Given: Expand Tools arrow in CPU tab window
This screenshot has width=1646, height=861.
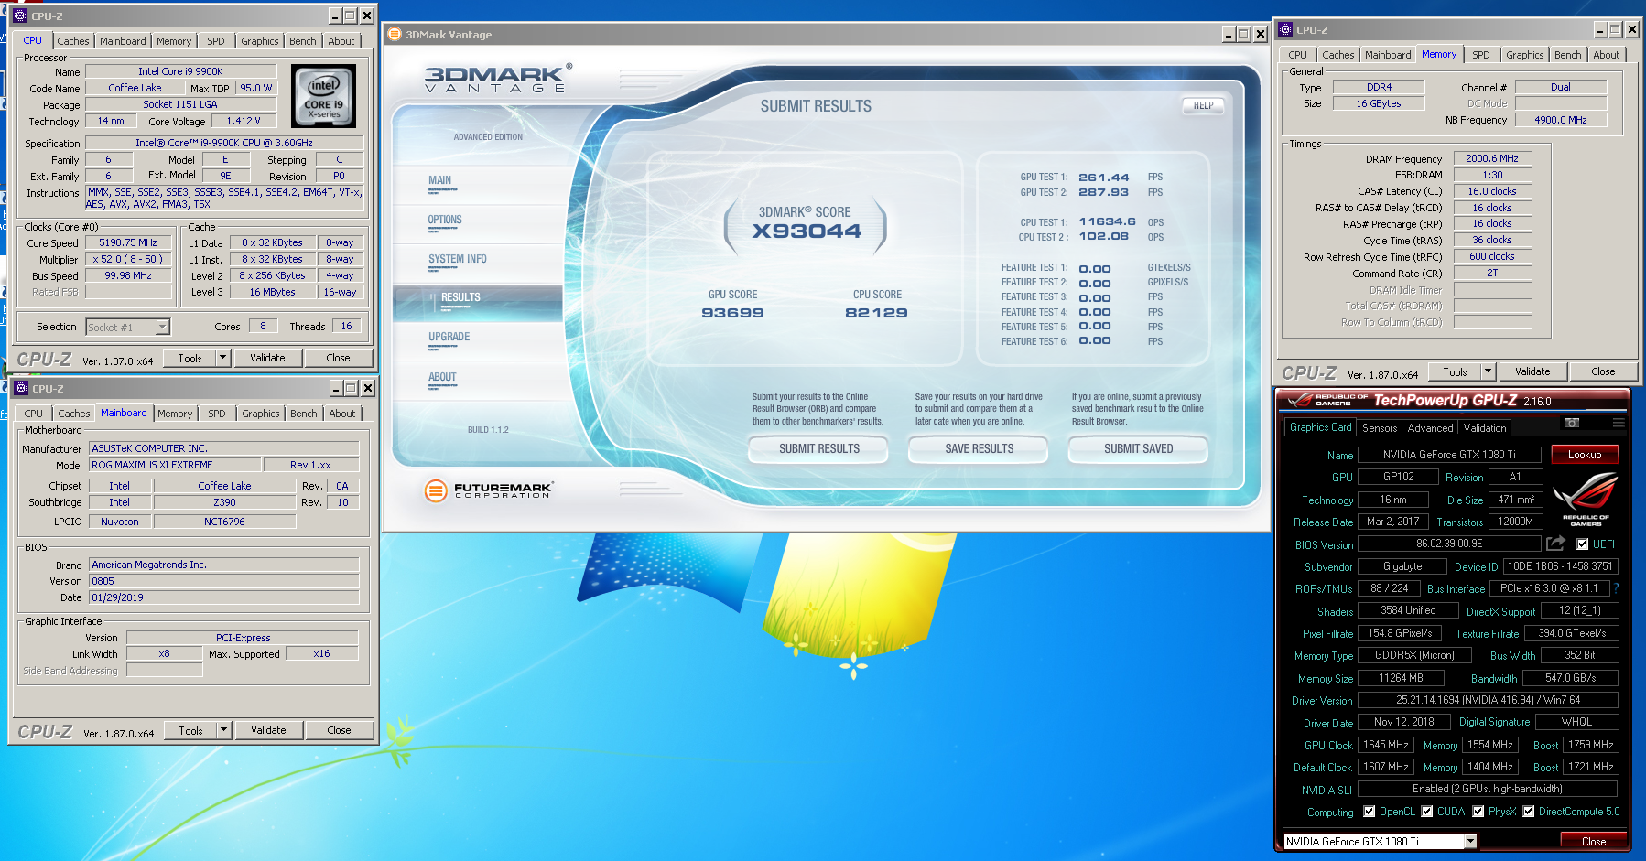Looking at the screenshot, I should [222, 358].
